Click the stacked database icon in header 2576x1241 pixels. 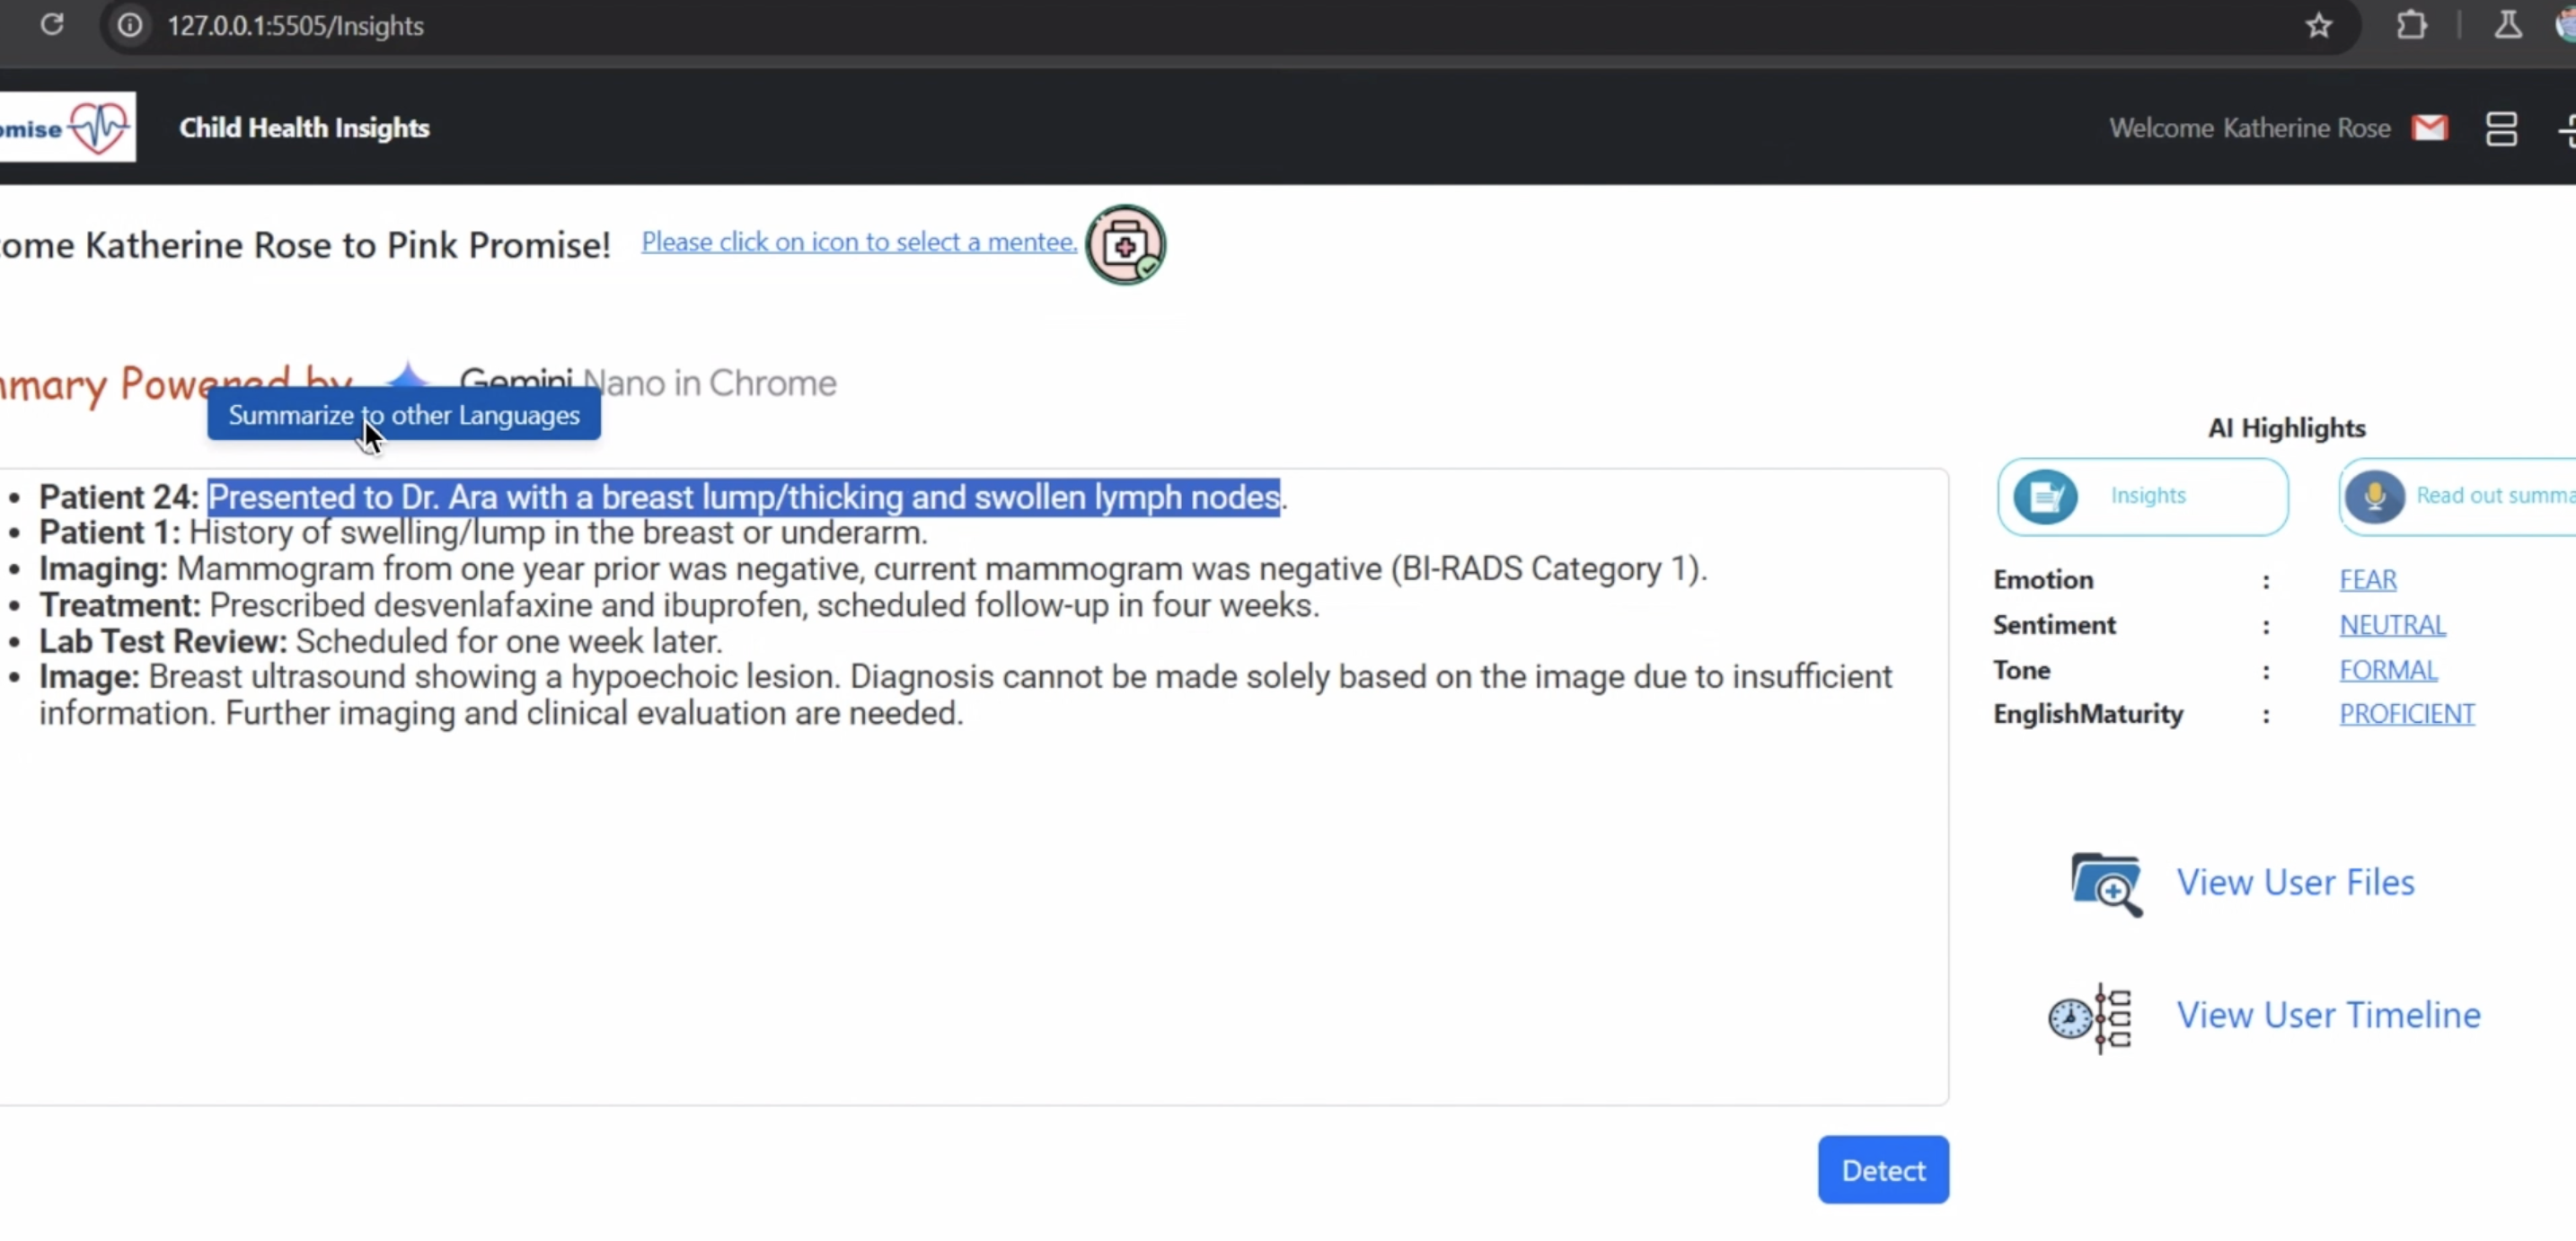2501,128
